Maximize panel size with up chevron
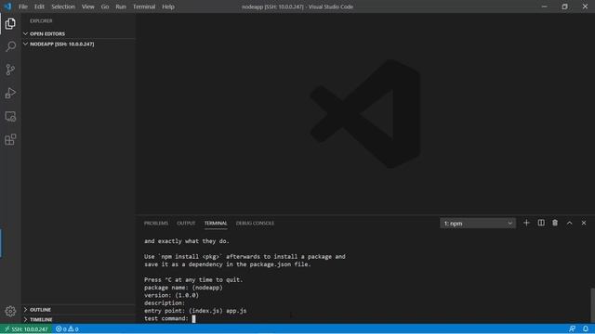595x334 pixels. tap(569, 223)
